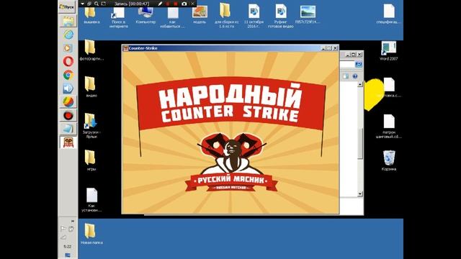The image size is (461, 259).
Task: Click the recorder window-select icon
Action: click(x=89, y=4)
